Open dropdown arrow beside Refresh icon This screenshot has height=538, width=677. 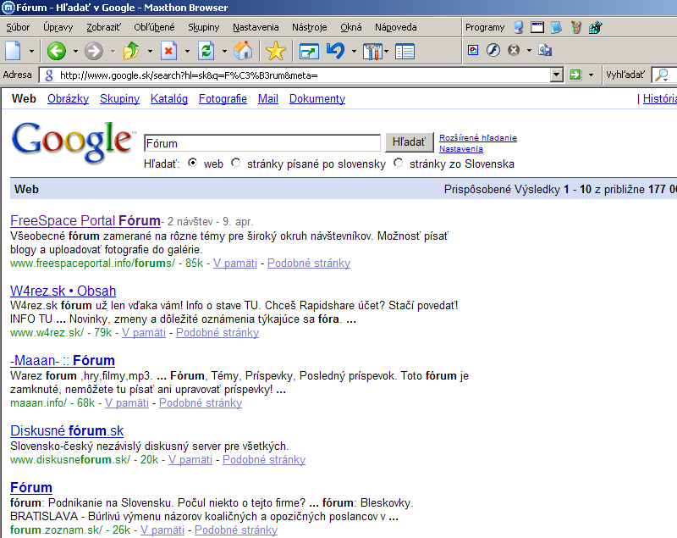pyautogui.click(x=224, y=52)
